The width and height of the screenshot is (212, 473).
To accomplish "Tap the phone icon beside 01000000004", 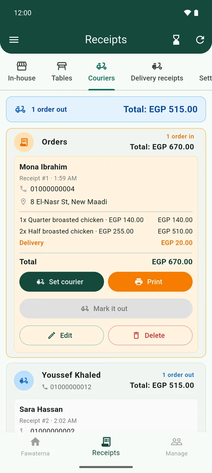I will [x=23, y=189].
